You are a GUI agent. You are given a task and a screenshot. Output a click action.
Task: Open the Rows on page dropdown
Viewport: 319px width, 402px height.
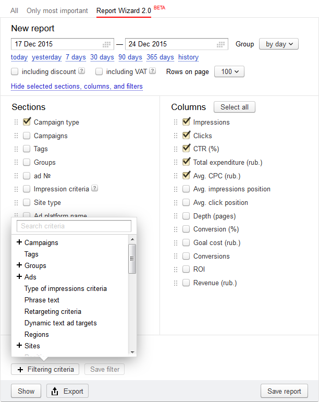229,71
